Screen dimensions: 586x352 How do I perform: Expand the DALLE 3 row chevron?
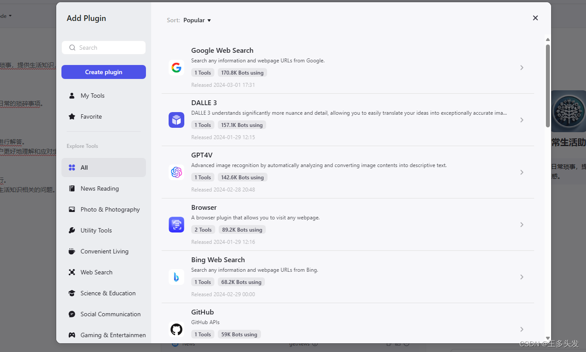(x=522, y=120)
